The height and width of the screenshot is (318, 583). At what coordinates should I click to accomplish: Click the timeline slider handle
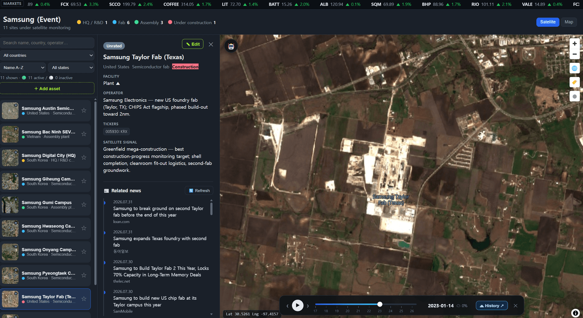coord(380,304)
